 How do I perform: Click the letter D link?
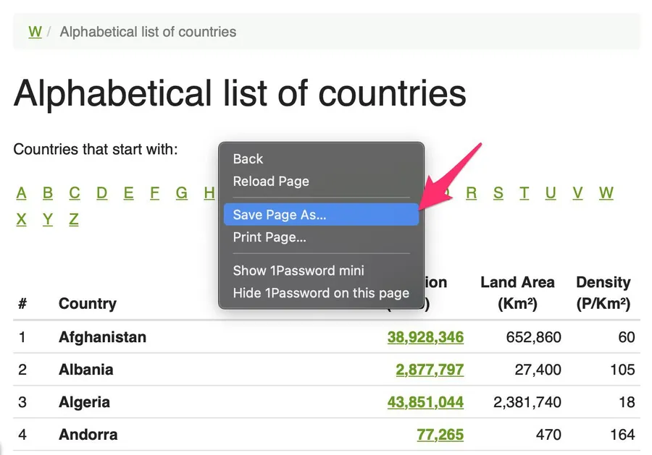coord(101,193)
